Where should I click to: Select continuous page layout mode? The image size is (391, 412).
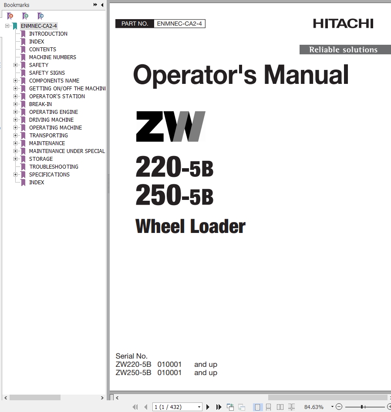269,407
